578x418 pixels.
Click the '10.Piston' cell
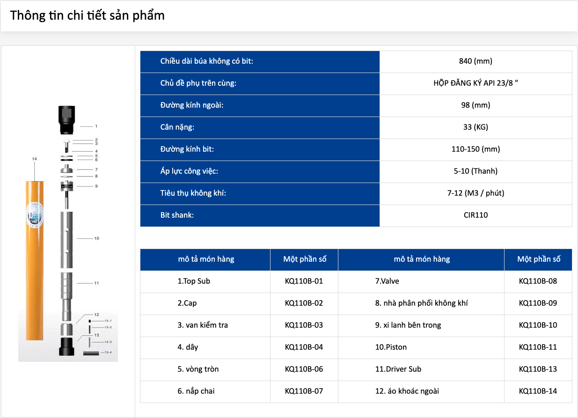(x=421, y=347)
